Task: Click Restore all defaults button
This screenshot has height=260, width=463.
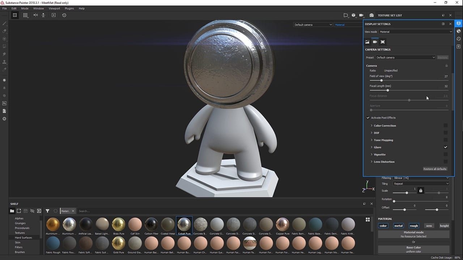Action: 435,169
